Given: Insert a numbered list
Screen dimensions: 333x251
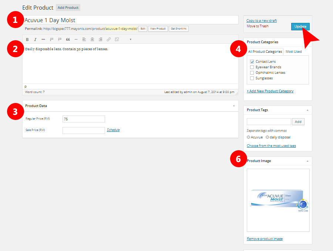Looking at the screenshot, I should click(60, 39).
